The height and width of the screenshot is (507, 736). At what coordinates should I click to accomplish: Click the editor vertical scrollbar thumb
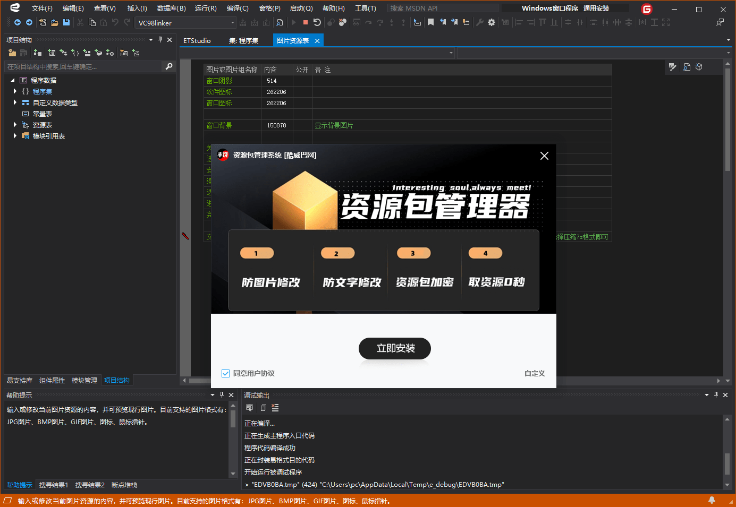727,119
